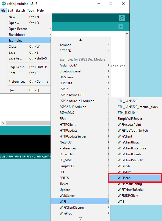Click the editor vertical scrollbar up arrow
162x221 pixels.
coord(127,34)
